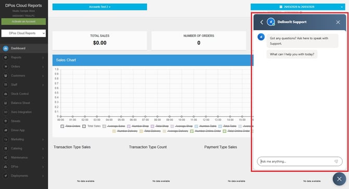349x189 pixels.
Task: Click the send icon in chat input
Action: coord(336,161)
